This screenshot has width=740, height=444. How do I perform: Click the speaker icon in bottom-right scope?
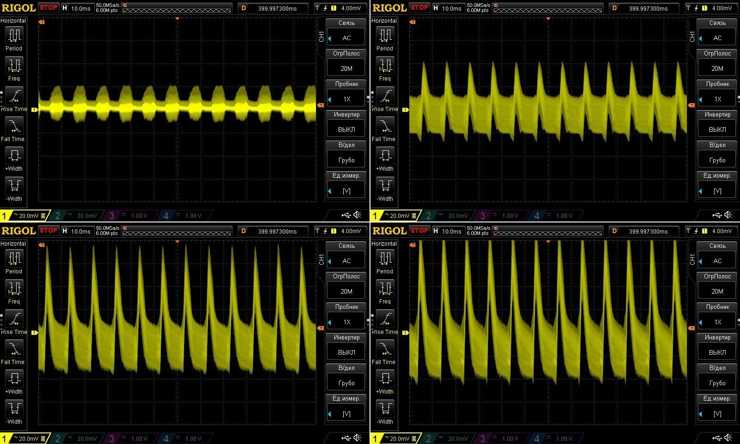728,438
